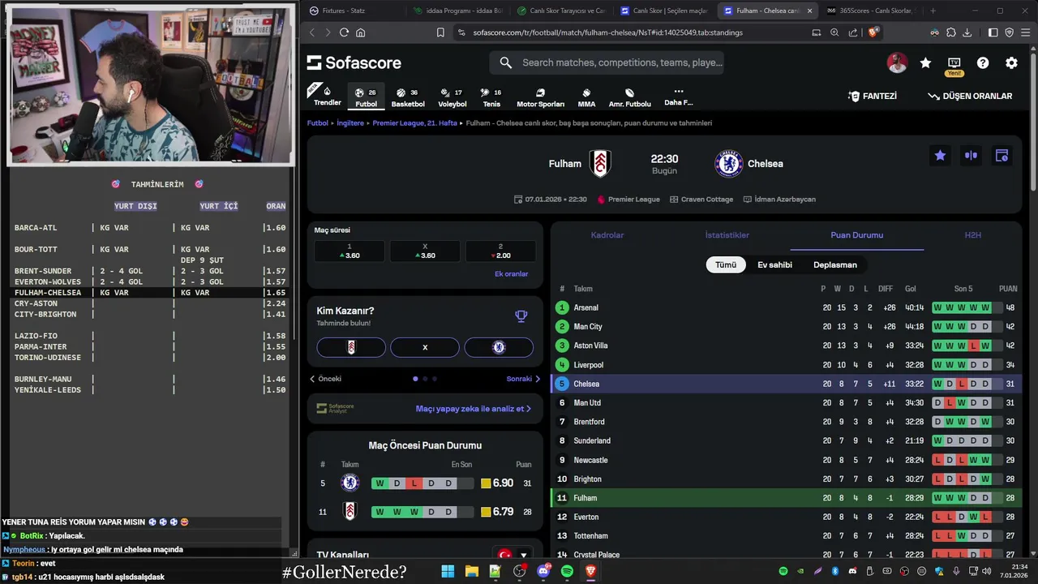1038x584 pixels.
Task: Select away win odds 2.00
Action: tap(500, 251)
